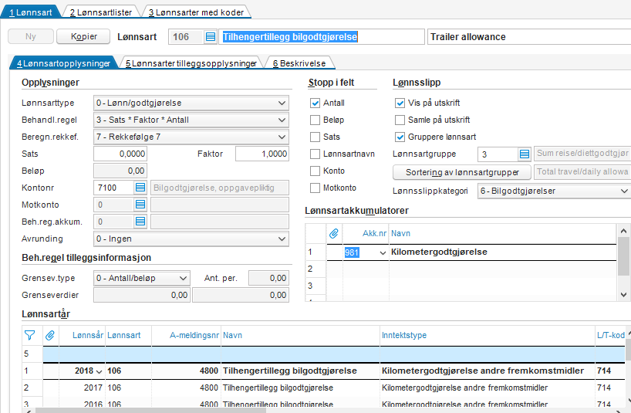Enable Sats checkbox under Stopp i felt
The height and width of the screenshot is (413, 631).
click(315, 137)
